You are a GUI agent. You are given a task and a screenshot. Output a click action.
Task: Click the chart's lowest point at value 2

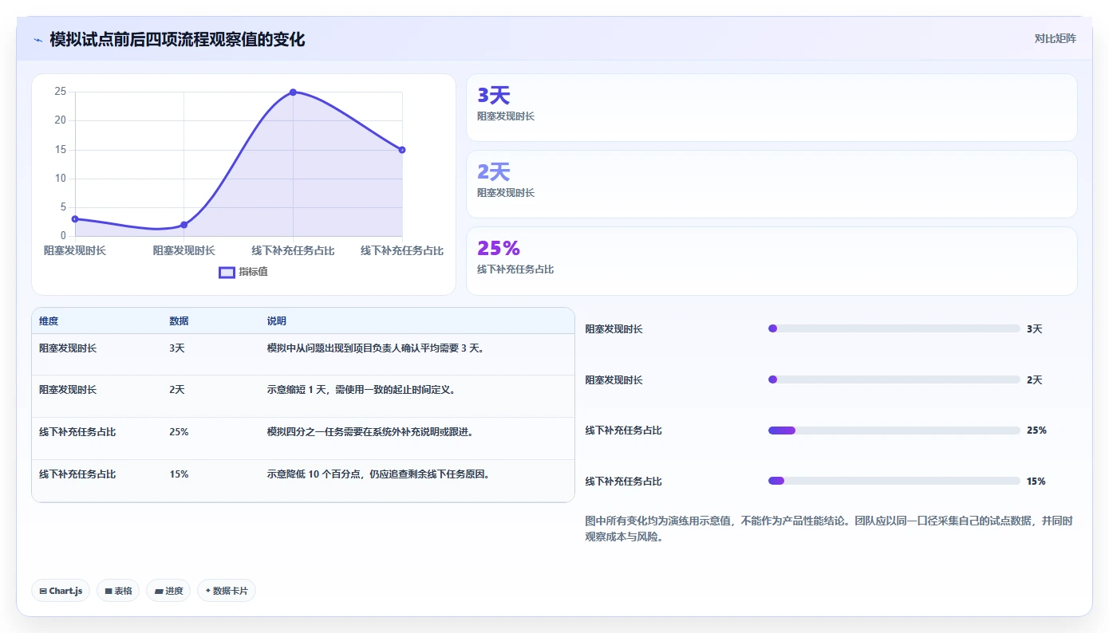[x=184, y=225]
